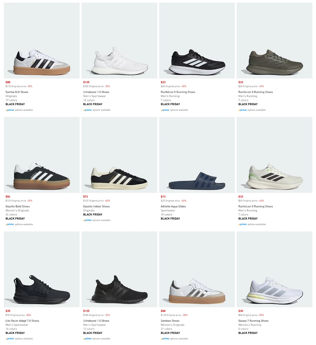Click prime badge under the olive Runfalcon 5

tap(243, 110)
